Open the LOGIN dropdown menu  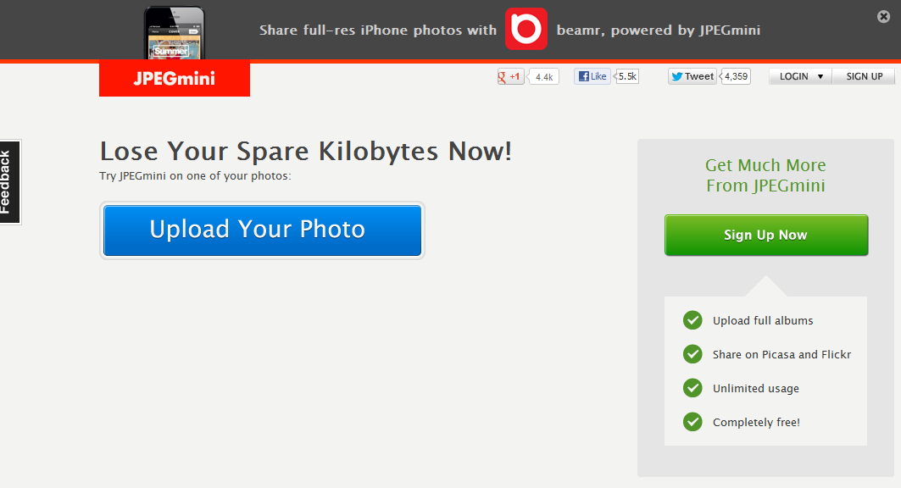click(801, 76)
